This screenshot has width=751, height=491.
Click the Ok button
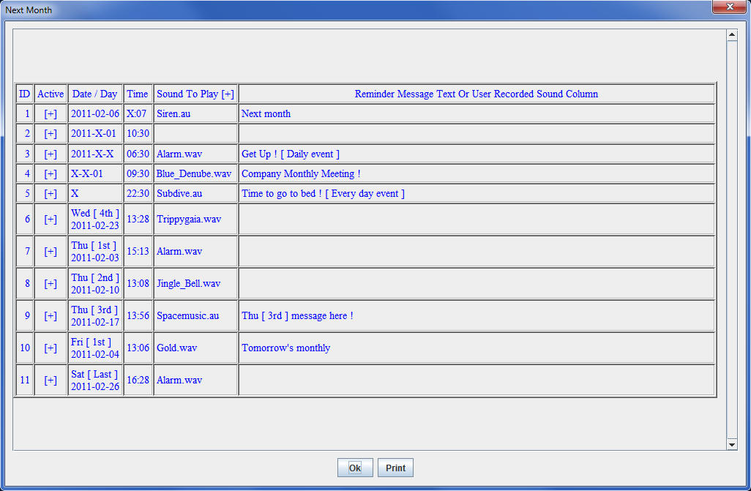[355, 468]
